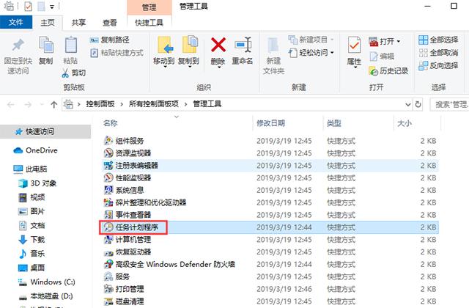469x308 pixels.
Task: Expand the address bar history dropdown
Action: point(407,104)
